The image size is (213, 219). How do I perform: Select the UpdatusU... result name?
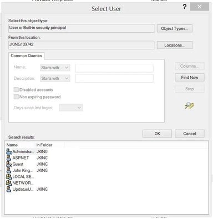point(23,189)
